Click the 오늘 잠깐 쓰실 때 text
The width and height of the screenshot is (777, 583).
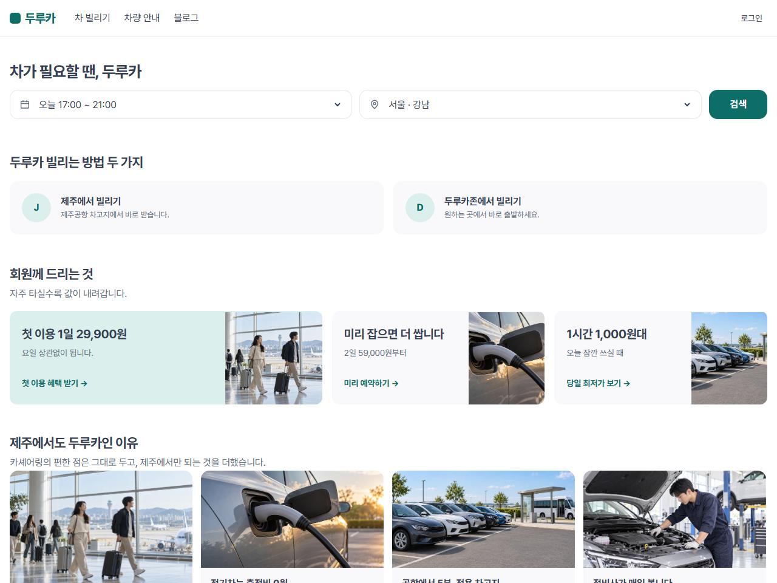[x=595, y=353]
